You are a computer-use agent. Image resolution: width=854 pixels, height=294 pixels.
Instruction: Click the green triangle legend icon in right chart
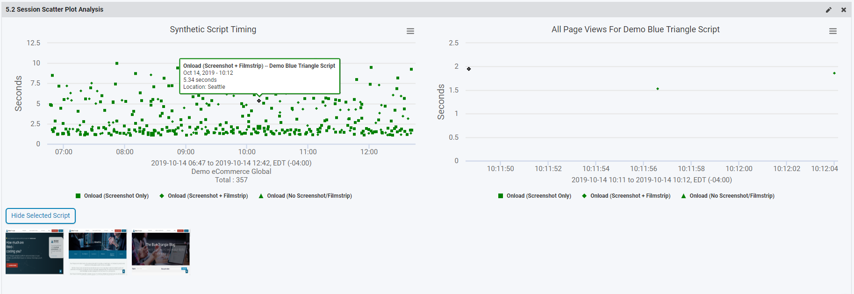[x=683, y=196]
